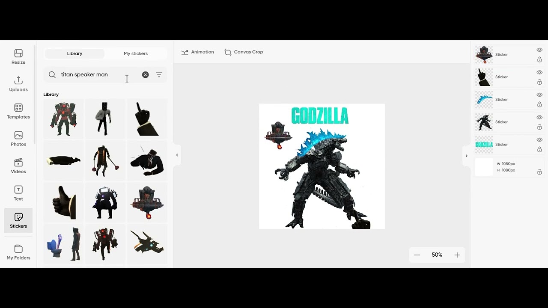Click the magnifying glass search icon
The image size is (548, 308).
[52, 74]
